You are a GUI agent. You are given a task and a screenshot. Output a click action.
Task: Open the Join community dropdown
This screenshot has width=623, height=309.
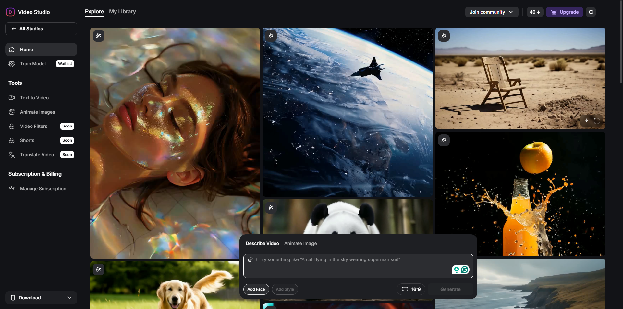coord(491,12)
